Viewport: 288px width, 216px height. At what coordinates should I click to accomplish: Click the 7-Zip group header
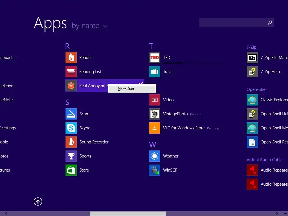[x=251, y=47]
